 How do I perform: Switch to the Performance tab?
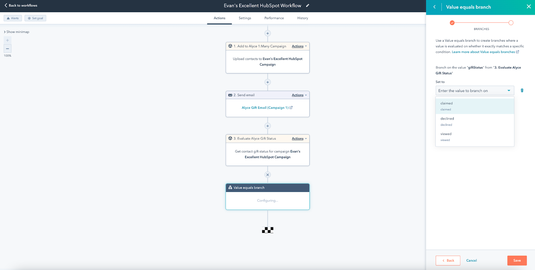(x=274, y=18)
